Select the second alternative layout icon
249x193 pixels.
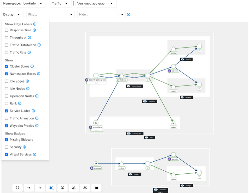[x=74, y=188]
